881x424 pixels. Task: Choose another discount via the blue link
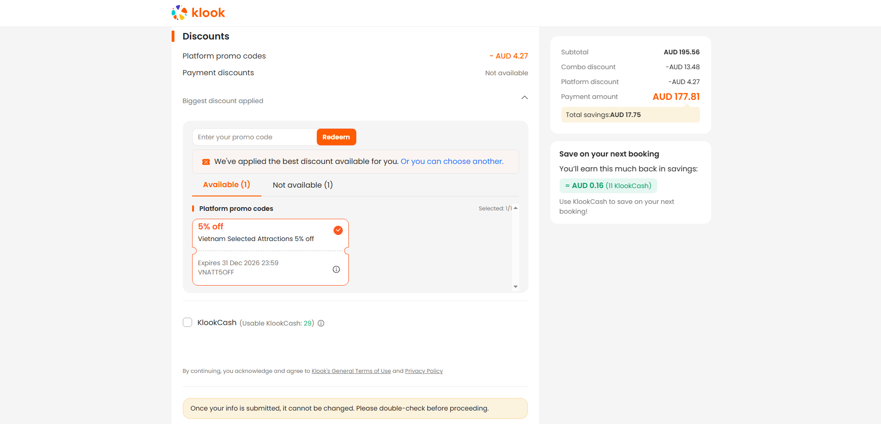452,162
